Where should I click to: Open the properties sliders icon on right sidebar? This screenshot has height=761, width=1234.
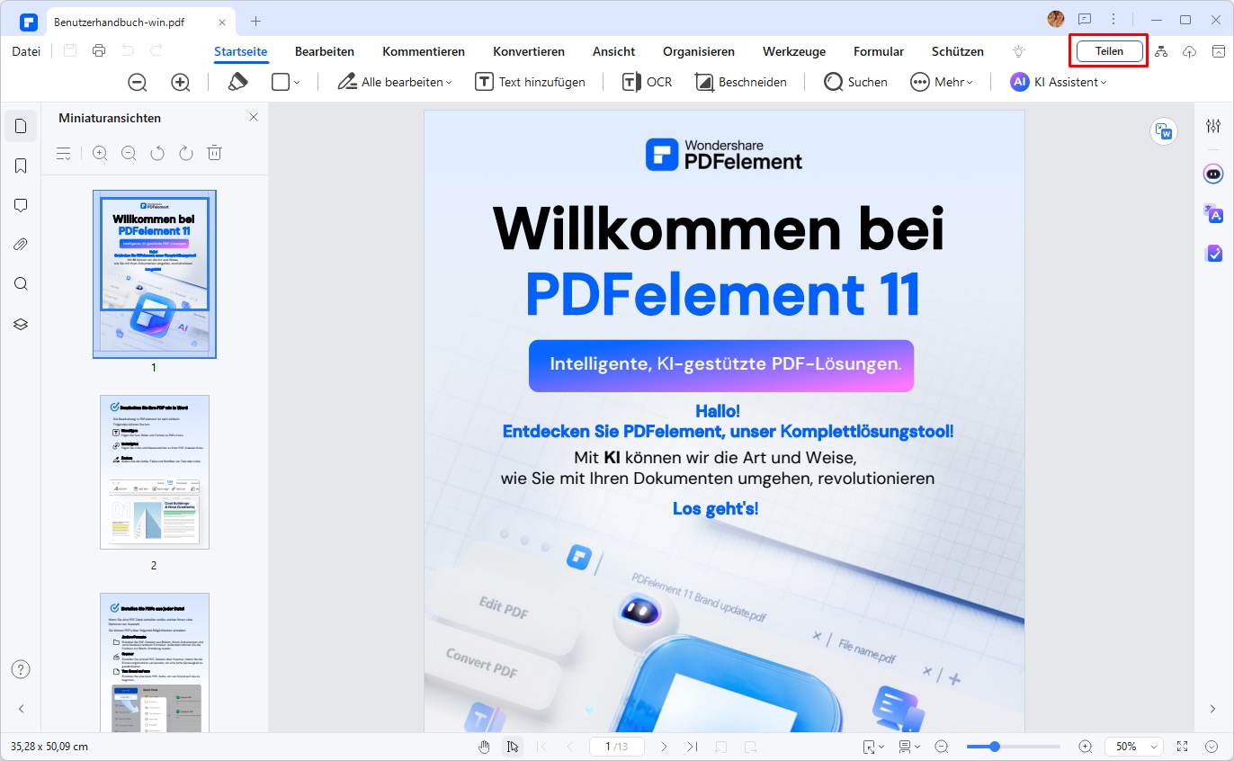(1213, 126)
